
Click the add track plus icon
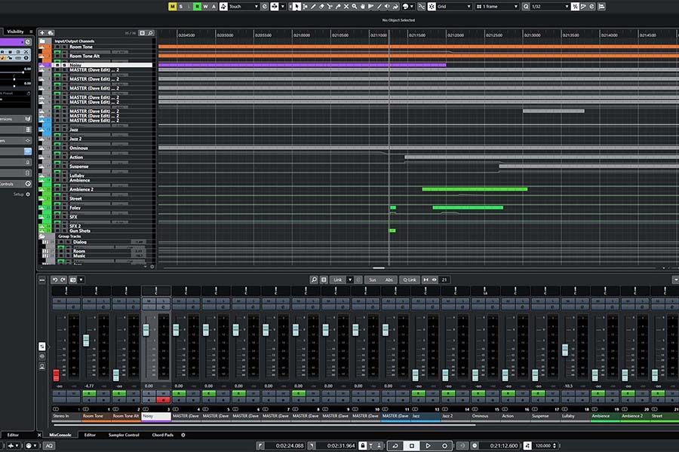(x=41, y=33)
